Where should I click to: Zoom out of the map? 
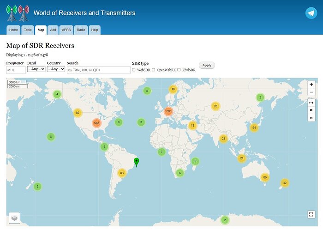coord(311,92)
